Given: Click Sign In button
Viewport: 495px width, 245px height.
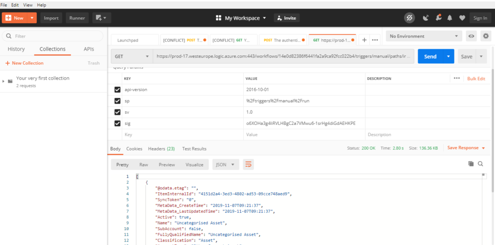Looking at the screenshot, I should [480, 18].
